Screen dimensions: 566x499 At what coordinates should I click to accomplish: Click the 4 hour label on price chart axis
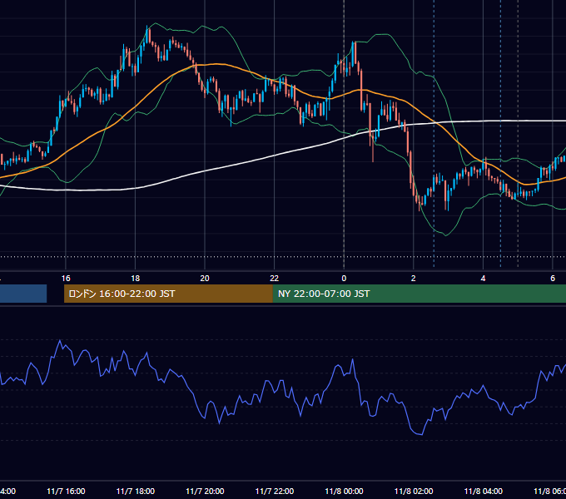[483, 279]
